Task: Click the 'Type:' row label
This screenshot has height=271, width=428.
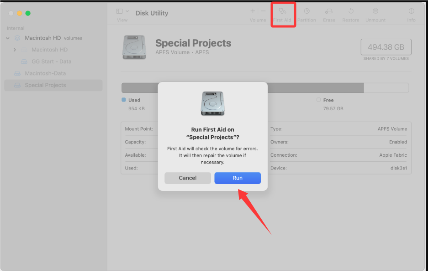Action: coord(276,129)
